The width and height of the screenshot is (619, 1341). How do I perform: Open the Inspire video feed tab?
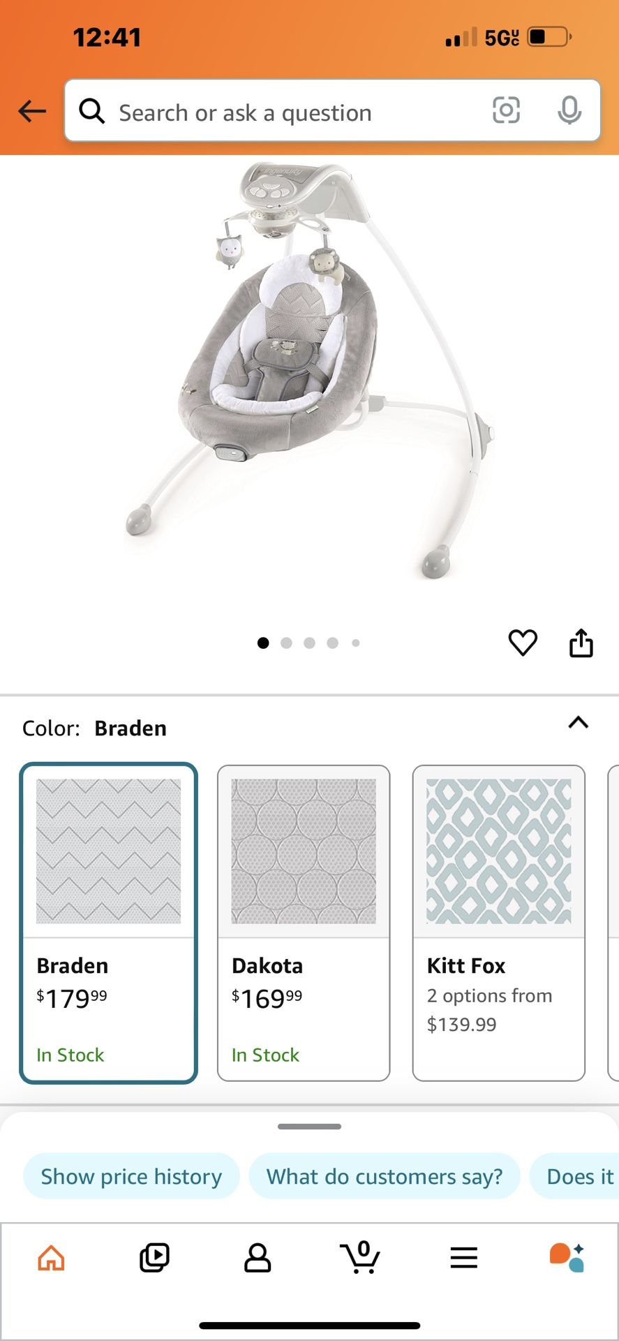(154, 1258)
